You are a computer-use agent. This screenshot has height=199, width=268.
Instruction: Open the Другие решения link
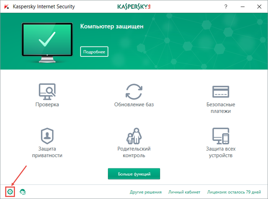click(x=145, y=192)
